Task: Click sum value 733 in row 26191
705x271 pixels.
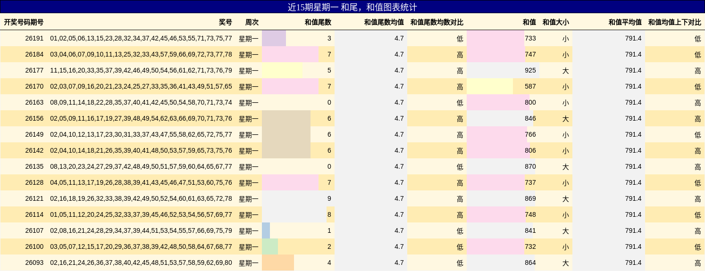Action: pyautogui.click(x=530, y=38)
